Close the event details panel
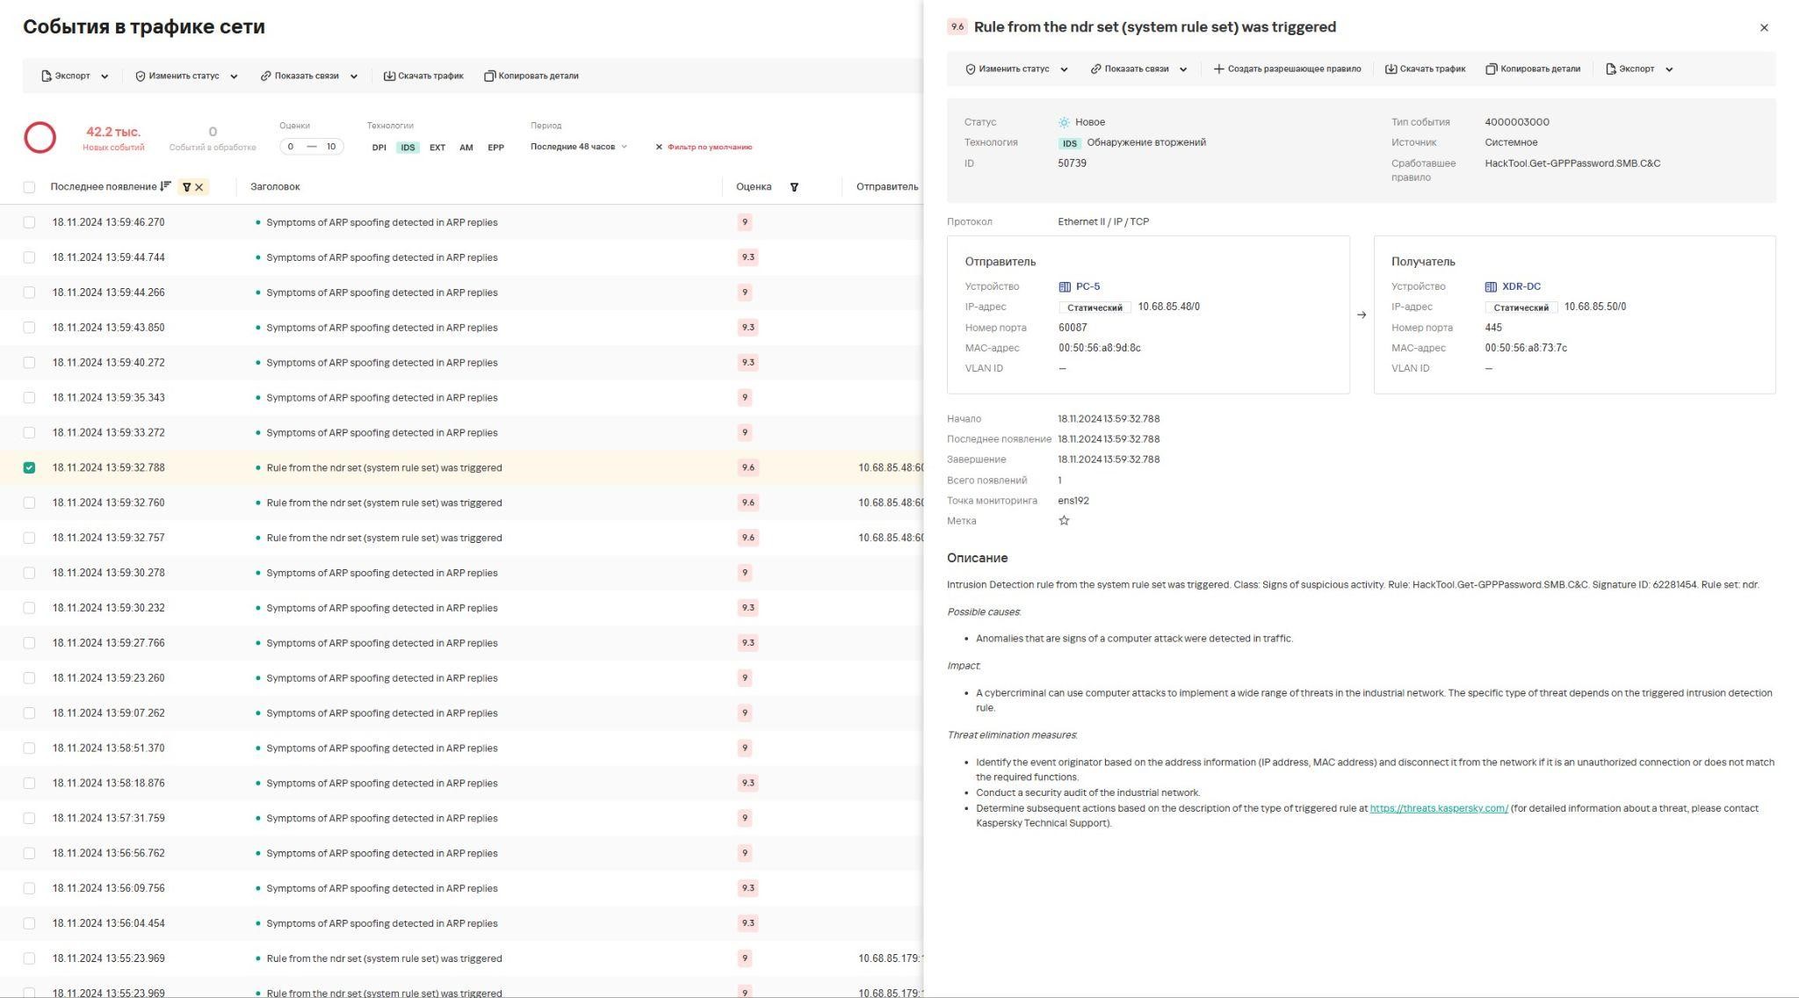The width and height of the screenshot is (1799, 998). coord(1763,28)
